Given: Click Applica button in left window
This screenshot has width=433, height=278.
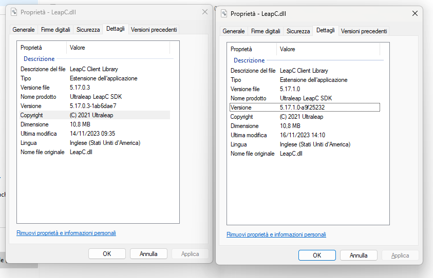Looking at the screenshot, I should [x=190, y=254].
